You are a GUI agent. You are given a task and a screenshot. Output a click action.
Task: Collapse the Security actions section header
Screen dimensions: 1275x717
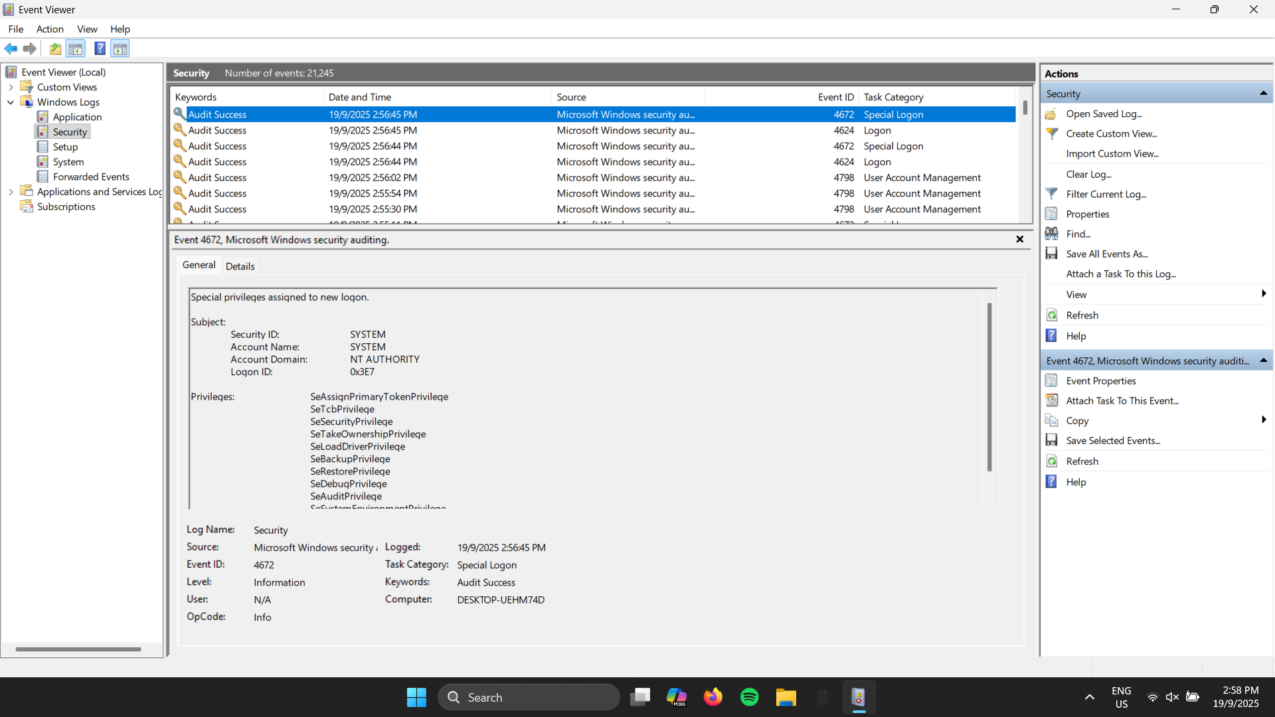pyautogui.click(x=1264, y=93)
